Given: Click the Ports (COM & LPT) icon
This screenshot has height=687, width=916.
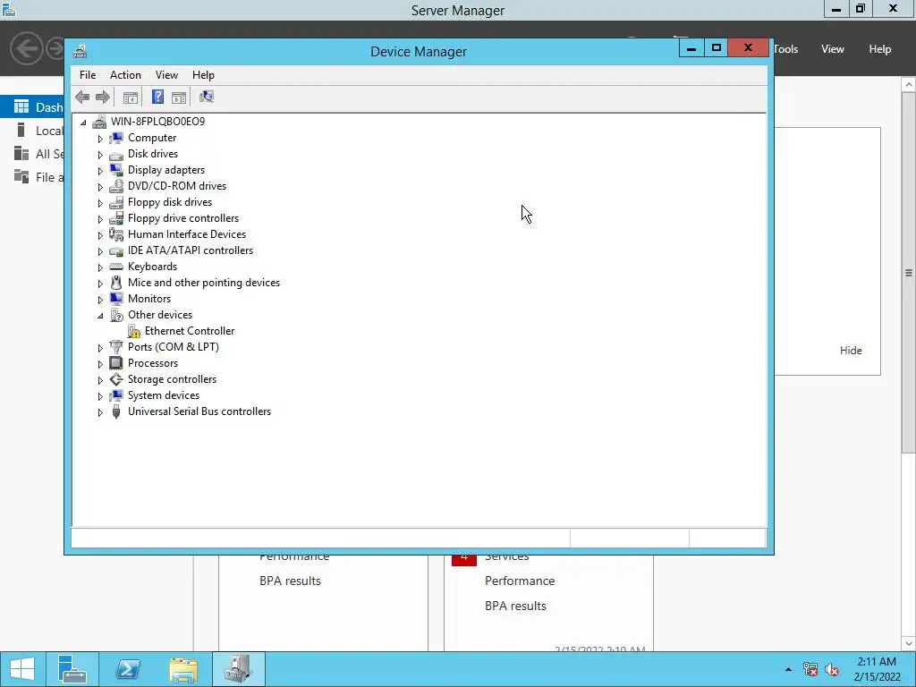Looking at the screenshot, I should coord(116,347).
